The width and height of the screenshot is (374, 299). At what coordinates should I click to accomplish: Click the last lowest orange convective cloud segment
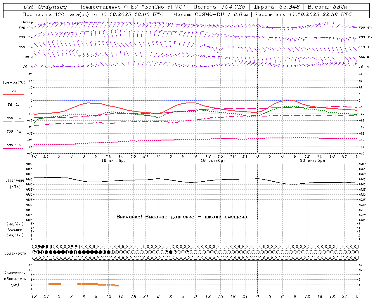[117, 286]
